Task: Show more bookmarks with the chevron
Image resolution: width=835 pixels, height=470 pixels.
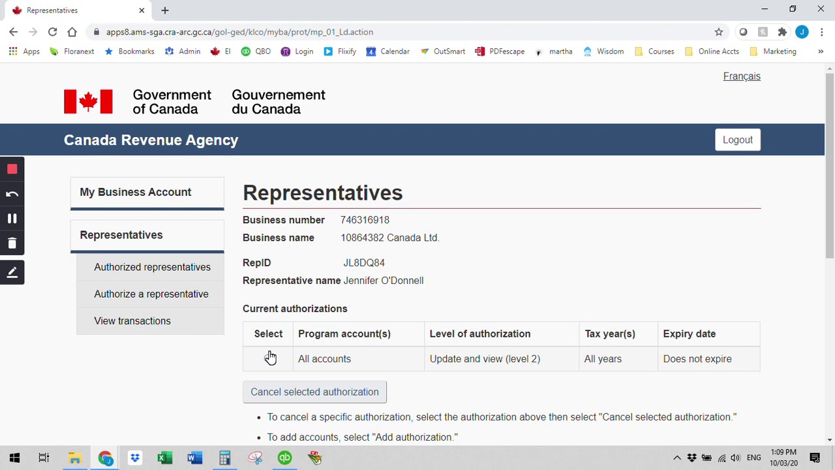Action: coord(821,52)
